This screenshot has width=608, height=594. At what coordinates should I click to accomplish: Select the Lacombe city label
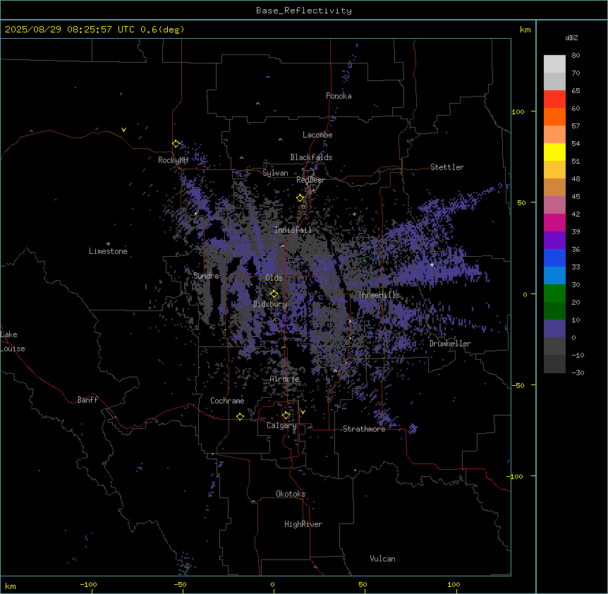317,135
